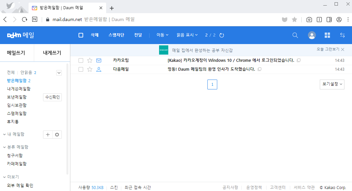This screenshot has width=352, height=191.
Task: Click the address bar URL field
Action: [x=162, y=19]
